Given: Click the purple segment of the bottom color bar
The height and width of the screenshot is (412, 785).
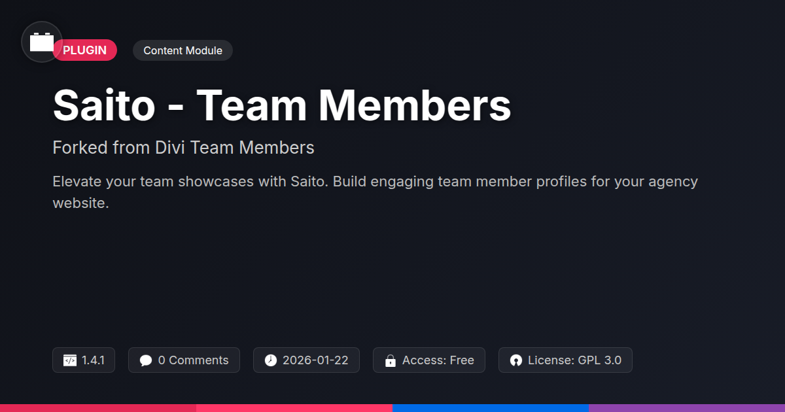Looking at the screenshot, I should [687, 408].
